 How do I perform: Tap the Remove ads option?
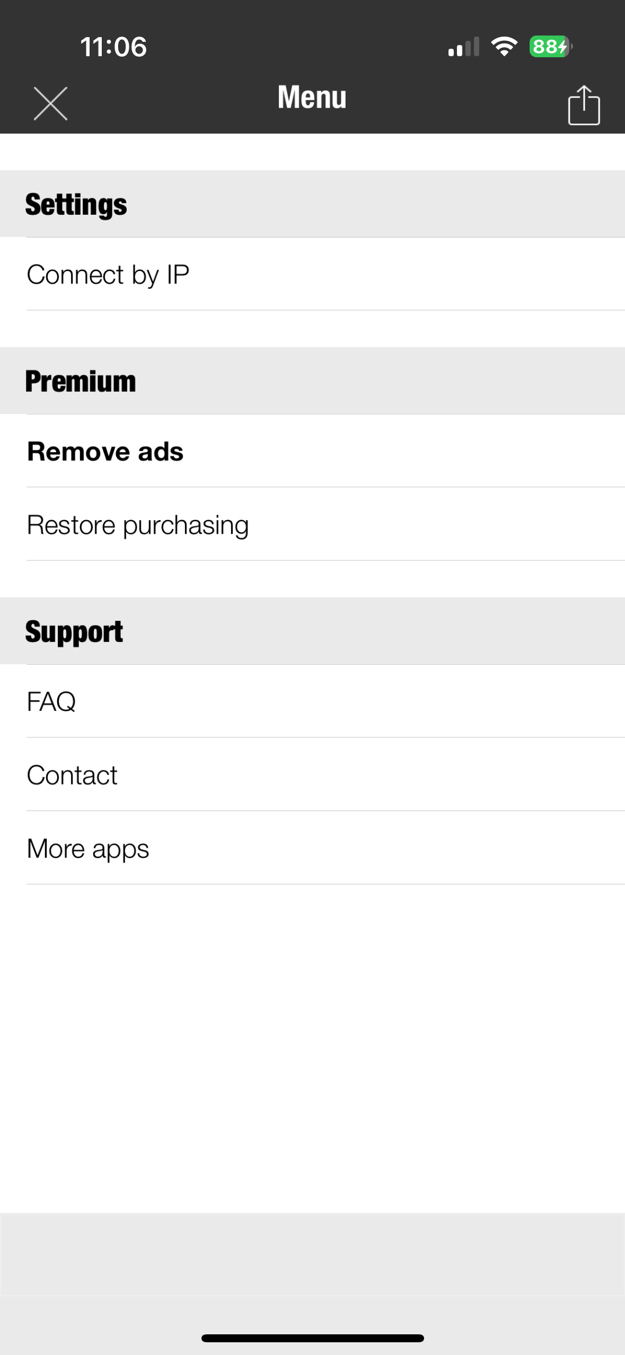[x=105, y=452]
